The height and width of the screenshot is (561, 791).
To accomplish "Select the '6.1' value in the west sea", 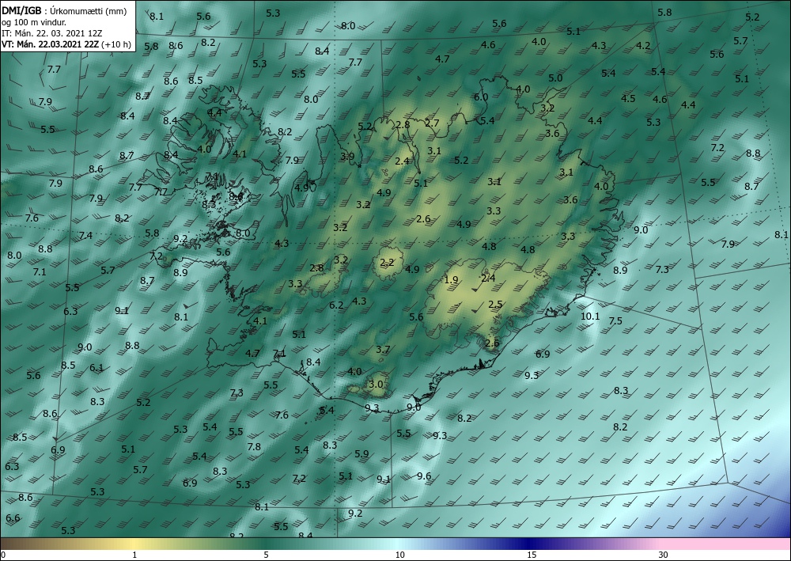I will coord(97,368).
